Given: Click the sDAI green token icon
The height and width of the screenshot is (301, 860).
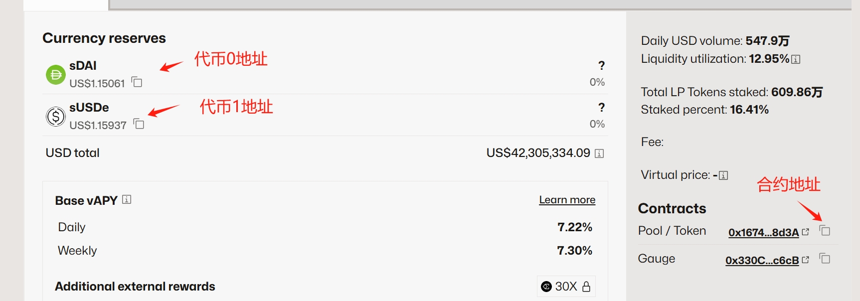Looking at the screenshot, I should 56,75.
